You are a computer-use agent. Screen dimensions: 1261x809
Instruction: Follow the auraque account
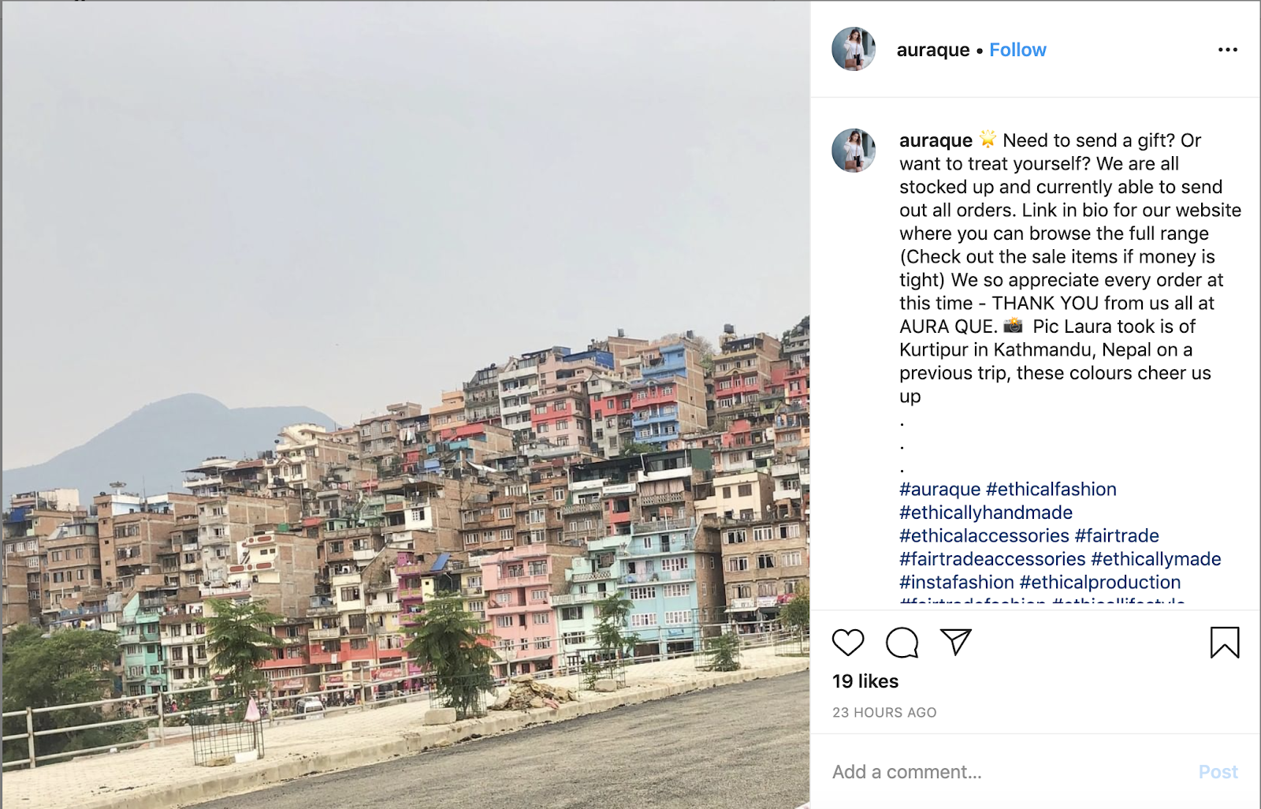[x=1017, y=50]
